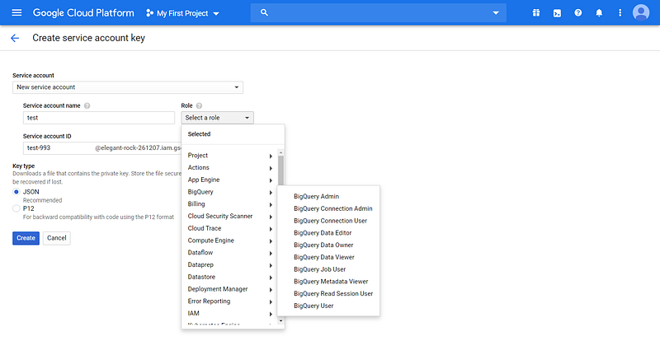This screenshot has width=660, height=341.
Task: Open the Compute Engine role category
Action: (x=230, y=241)
